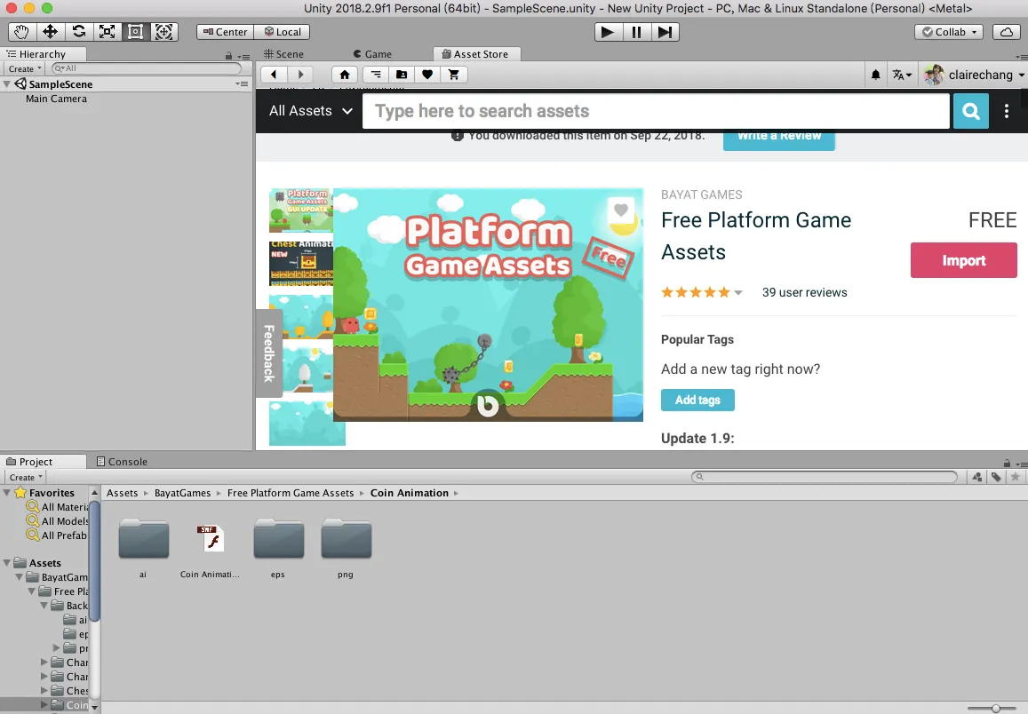This screenshot has height=714, width=1028.
Task: Open the search by type filter icon
Action: [976, 477]
